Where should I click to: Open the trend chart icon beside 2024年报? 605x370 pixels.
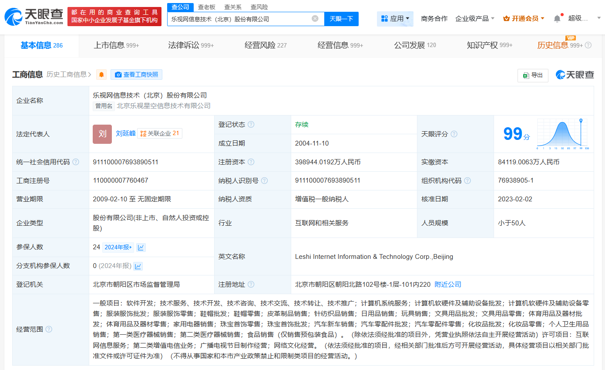coord(141,248)
